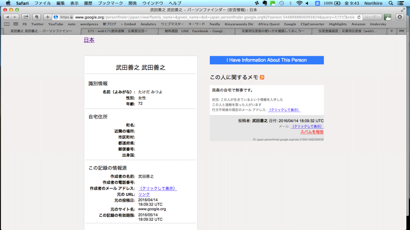Click スパムを報告 link
The height and width of the screenshot is (230, 410).
pos(312,132)
